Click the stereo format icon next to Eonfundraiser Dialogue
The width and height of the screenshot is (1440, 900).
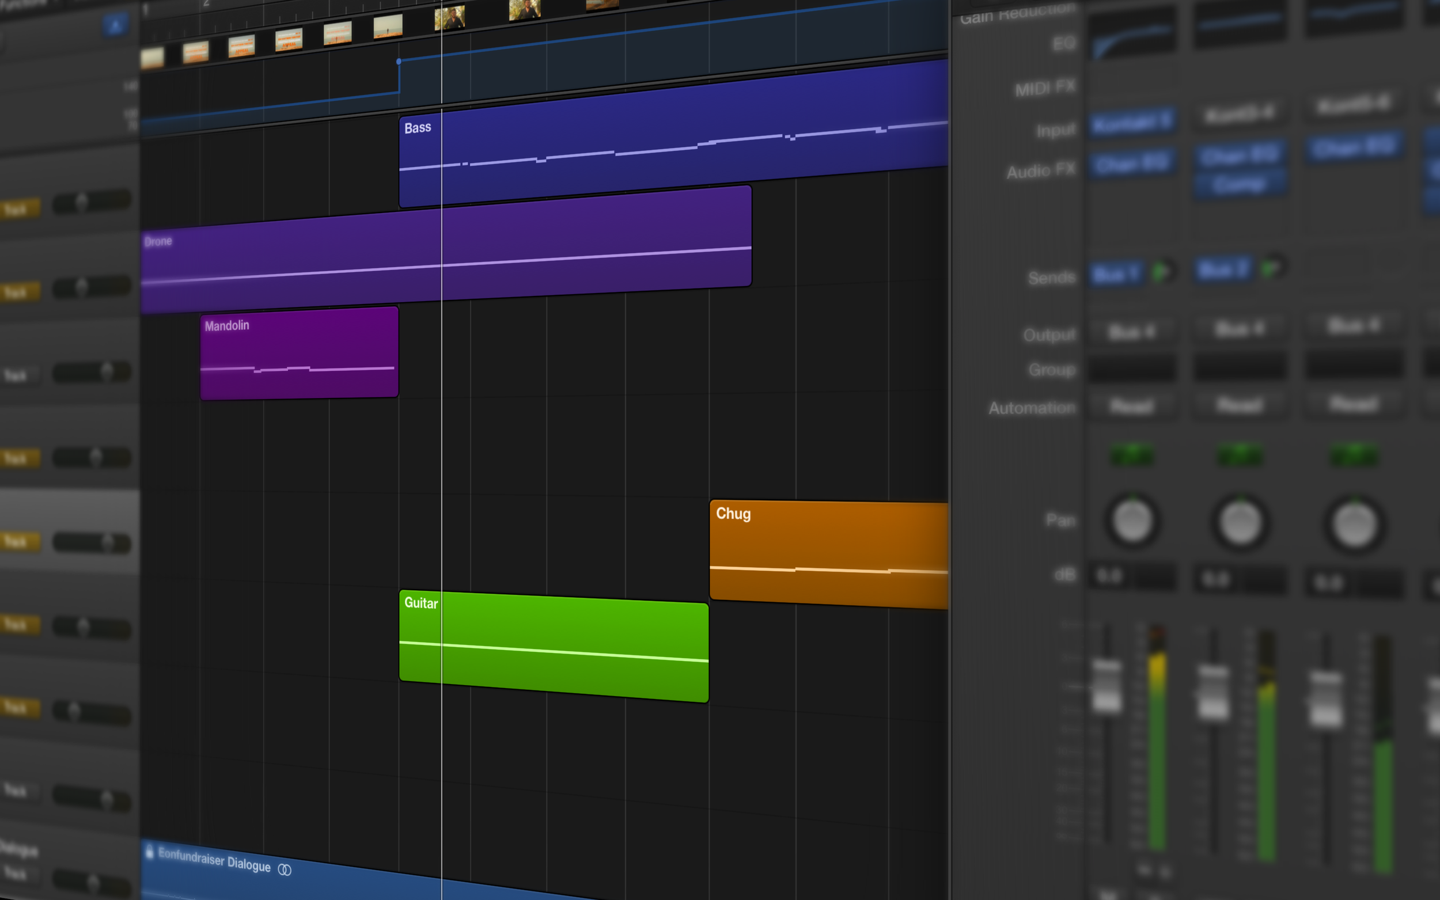click(x=285, y=870)
